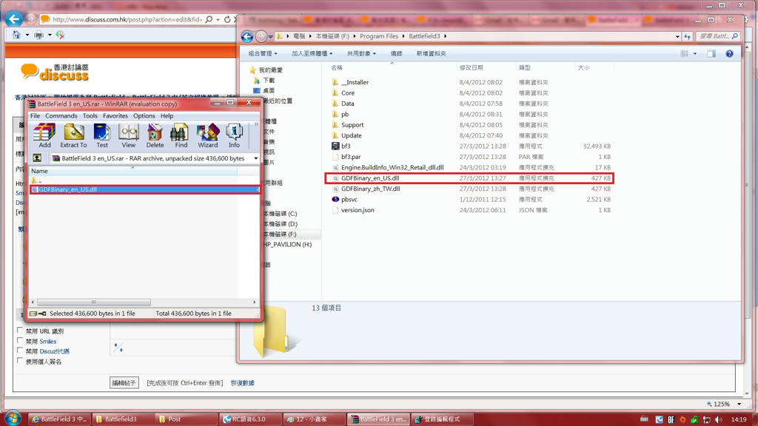
Task: Open the Options menu in WinRAR
Action: pyautogui.click(x=144, y=116)
